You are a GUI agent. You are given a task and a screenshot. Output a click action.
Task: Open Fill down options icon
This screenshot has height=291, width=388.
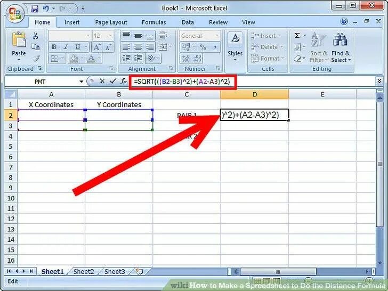tap(297, 47)
